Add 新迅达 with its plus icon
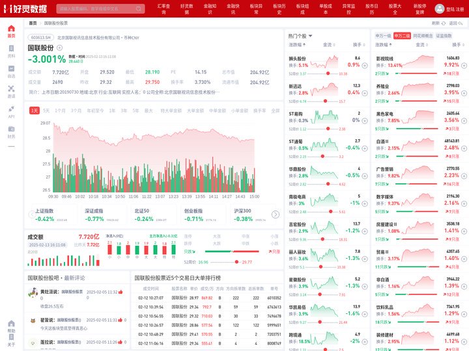Viewport: 469px width, 351px height. (x=365, y=93)
